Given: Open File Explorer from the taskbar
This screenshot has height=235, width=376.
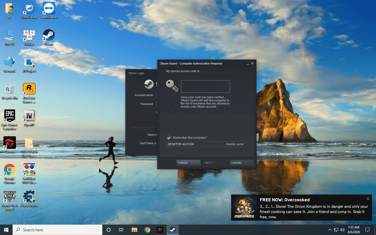Looking at the screenshot, I should (x=134, y=230).
